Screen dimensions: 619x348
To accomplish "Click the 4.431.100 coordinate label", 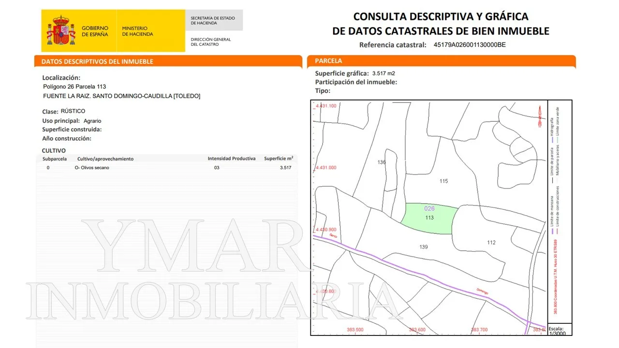I will coord(325,105).
